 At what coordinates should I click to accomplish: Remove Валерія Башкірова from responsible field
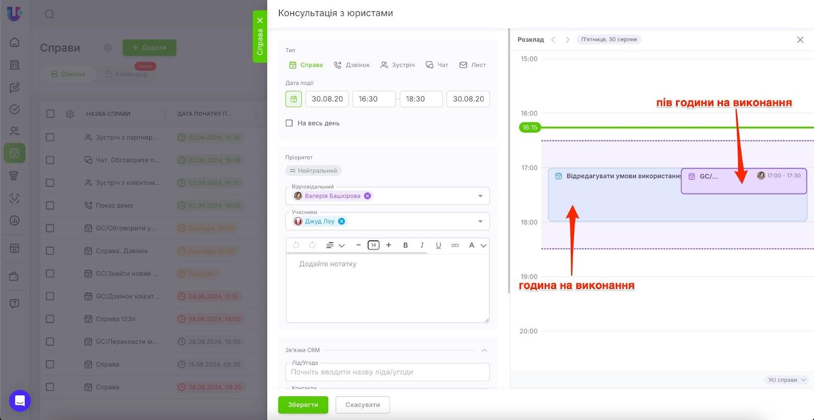[x=367, y=196]
